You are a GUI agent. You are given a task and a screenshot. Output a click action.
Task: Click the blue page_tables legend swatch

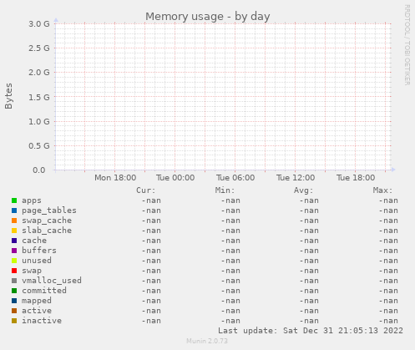14,211
